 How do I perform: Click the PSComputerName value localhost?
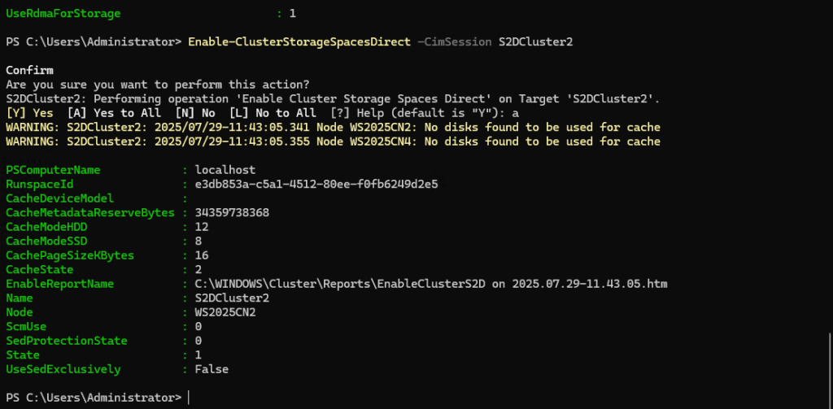[225, 170]
